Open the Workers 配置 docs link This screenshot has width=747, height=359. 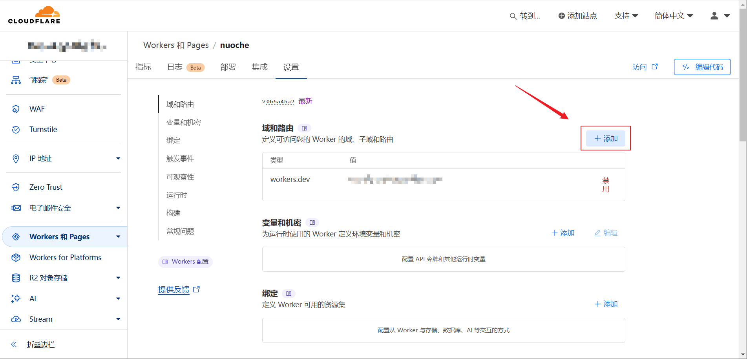[x=185, y=262]
